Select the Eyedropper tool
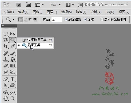This screenshot has height=103, width=131. [x=13, y=46]
